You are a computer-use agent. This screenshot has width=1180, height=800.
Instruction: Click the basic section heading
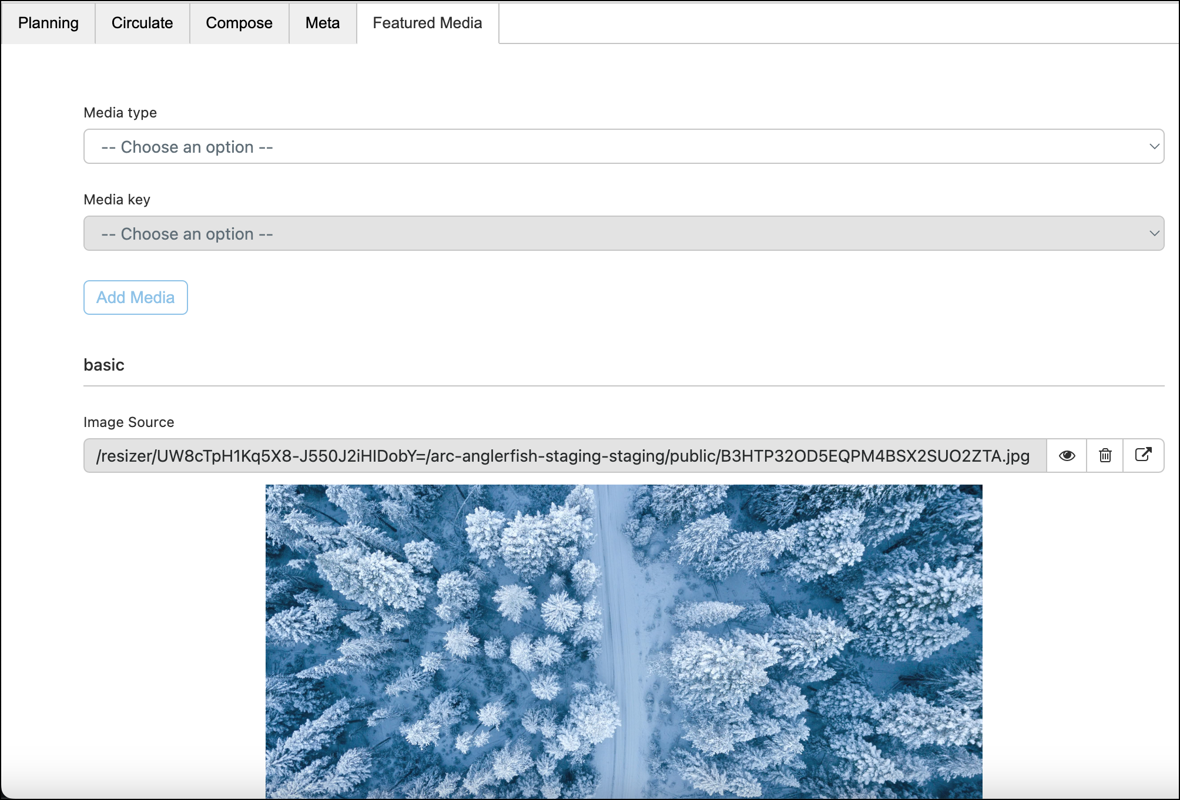104,365
